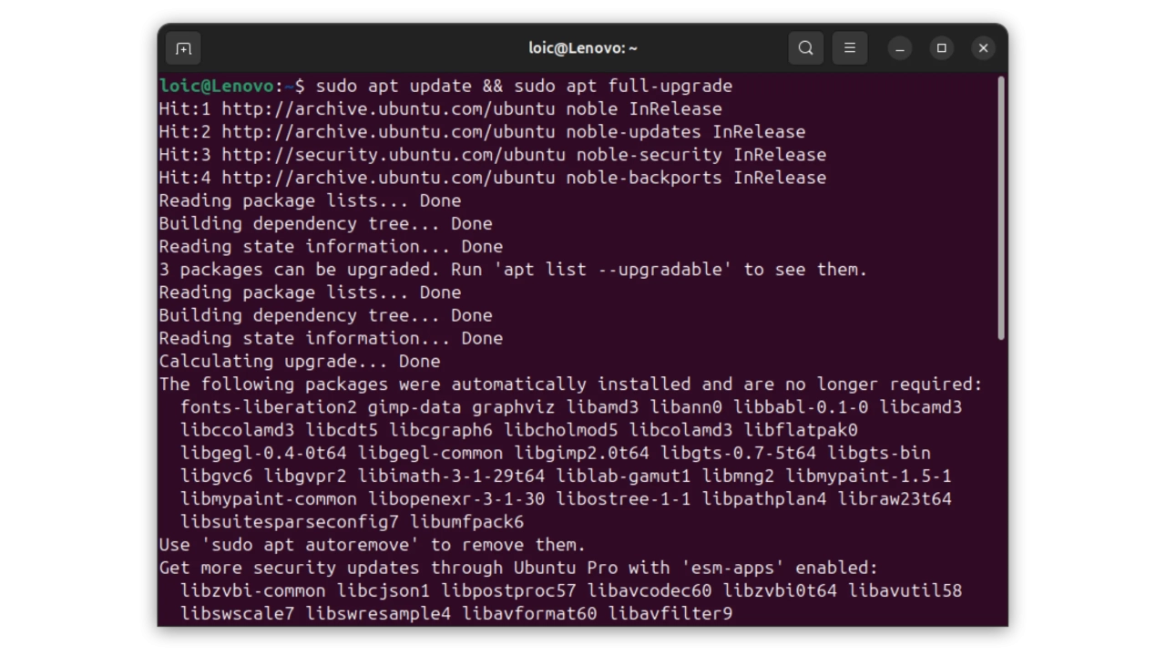The image size is (1166, 656).
Task: Click the 'sudo apt update && sudo apt full-upgrade' command
Action: click(x=524, y=87)
